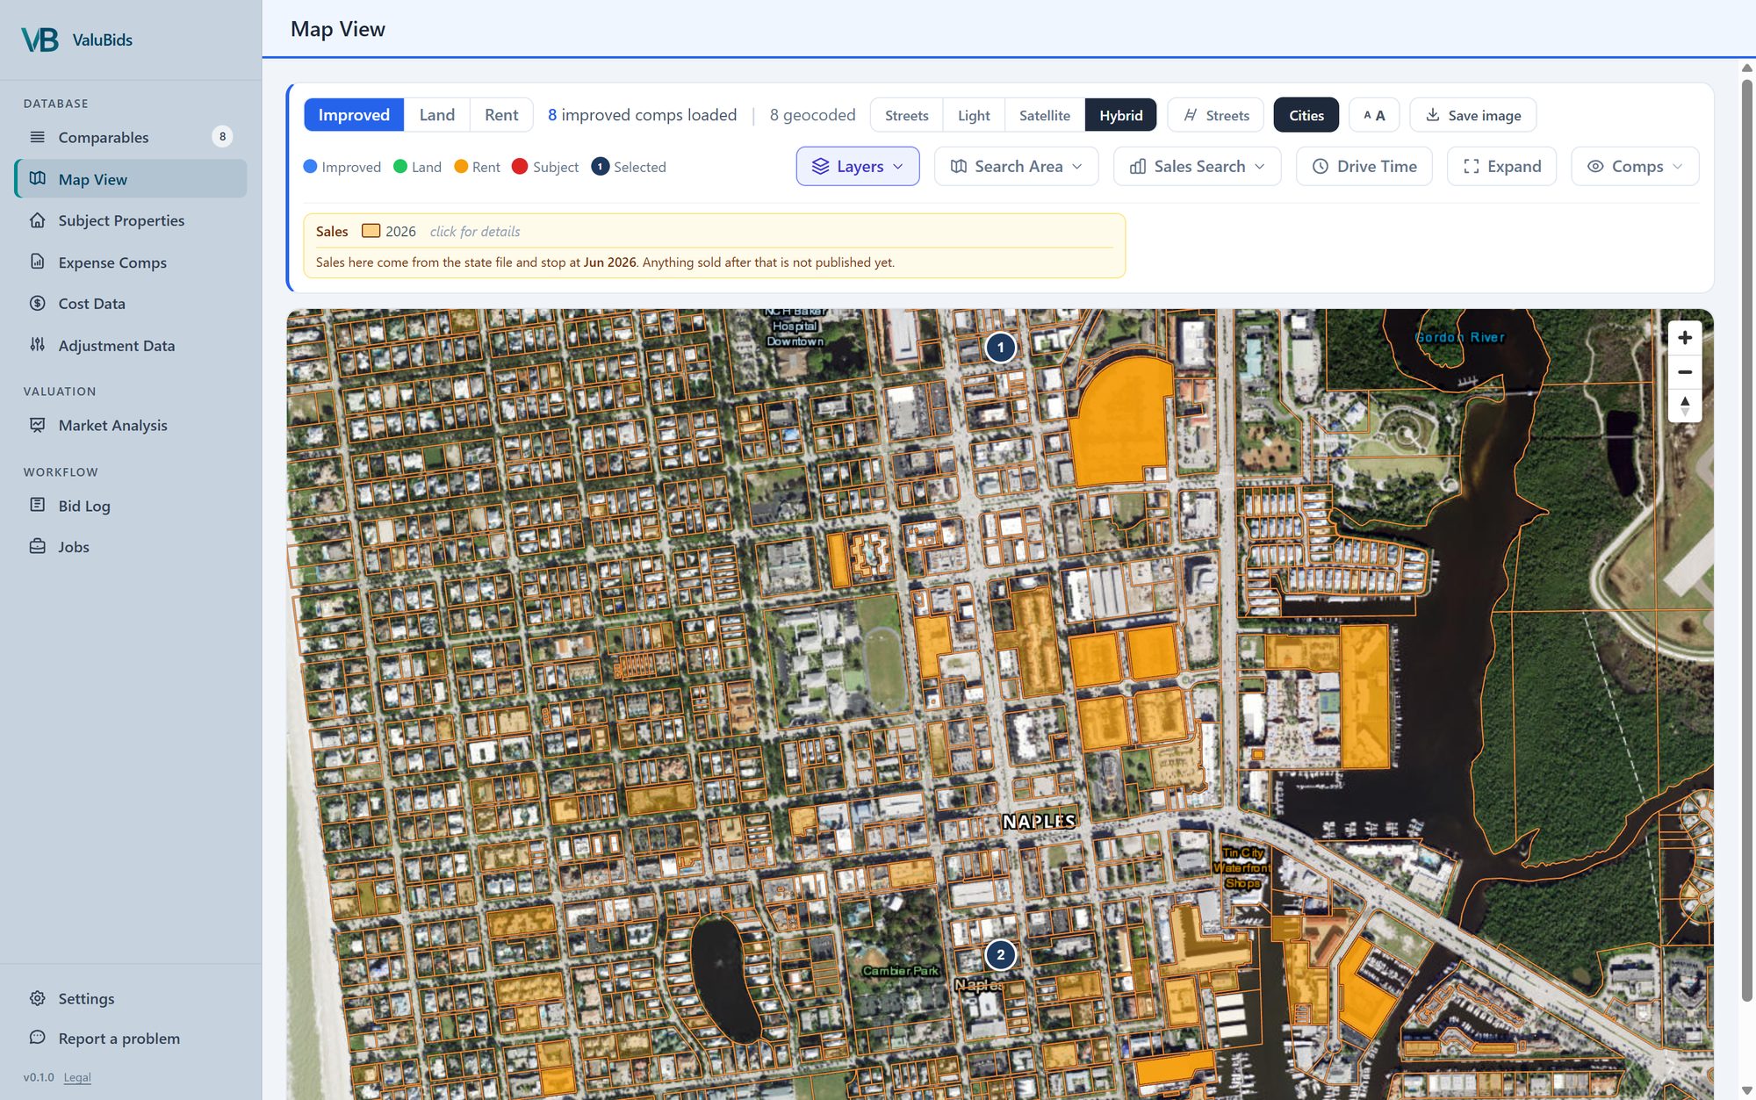Open the Search Area dropdown
Screen dimensions: 1756x1100
point(1016,166)
